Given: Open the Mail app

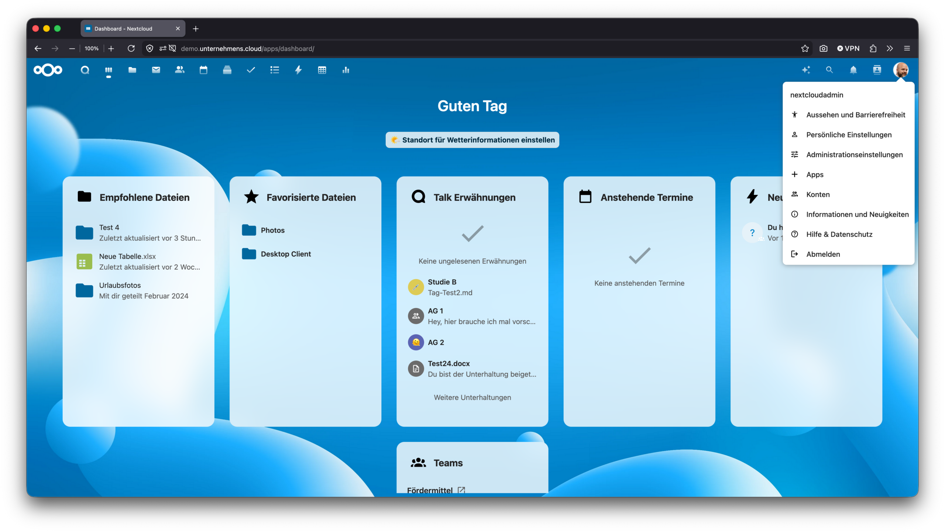Looking at the screenshot, I should click(156, 70).
